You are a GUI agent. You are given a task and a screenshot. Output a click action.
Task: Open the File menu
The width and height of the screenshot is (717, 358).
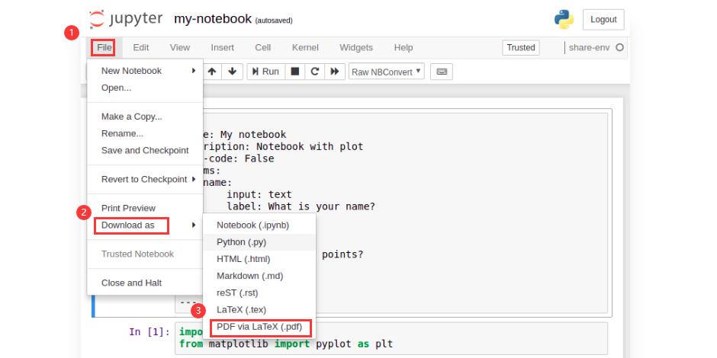(x=104, y=47)
